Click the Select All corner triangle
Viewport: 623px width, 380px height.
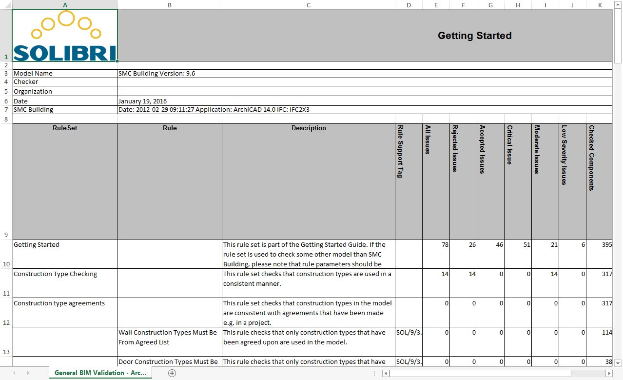[6, 5]
